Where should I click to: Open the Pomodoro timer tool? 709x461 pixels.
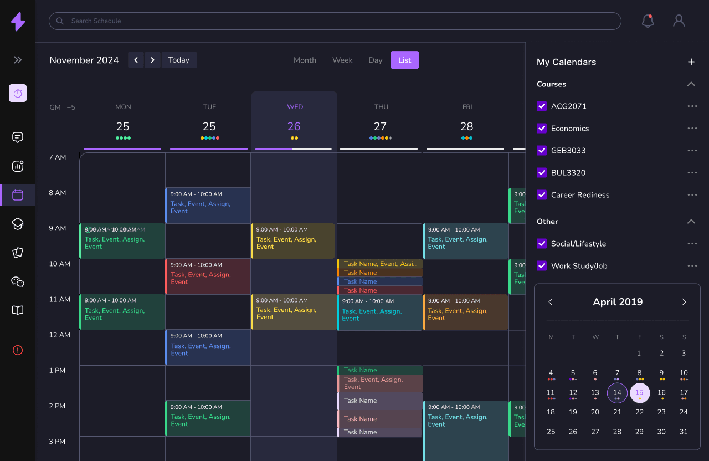18,93
